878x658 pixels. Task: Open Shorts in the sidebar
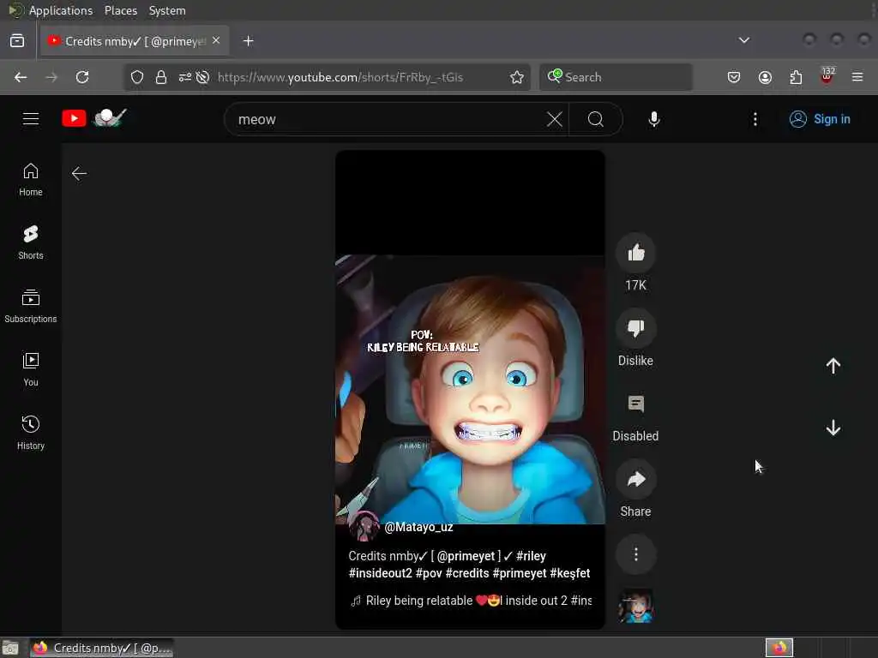31,242
